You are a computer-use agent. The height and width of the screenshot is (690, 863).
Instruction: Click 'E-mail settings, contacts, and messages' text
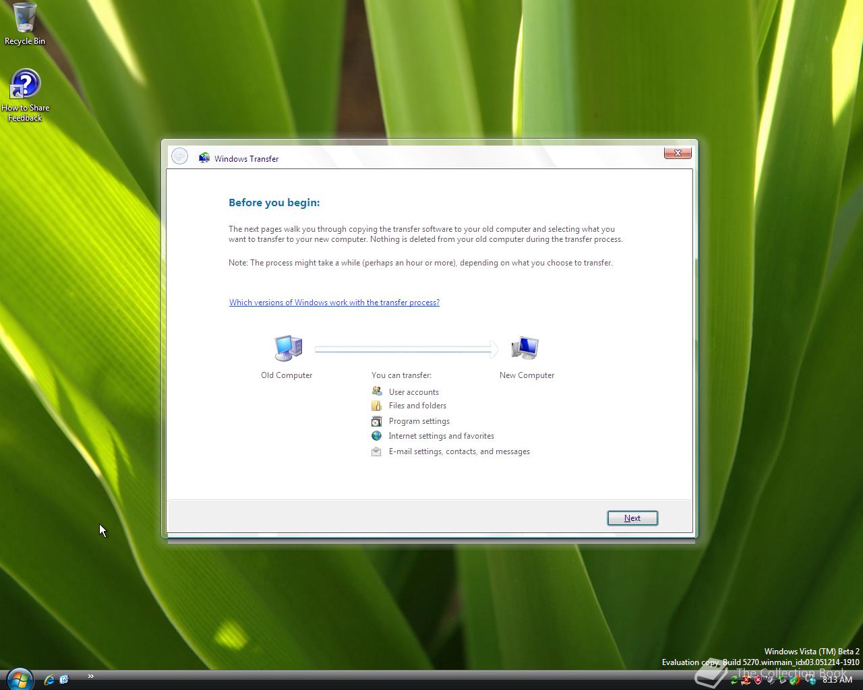[459, 451]
